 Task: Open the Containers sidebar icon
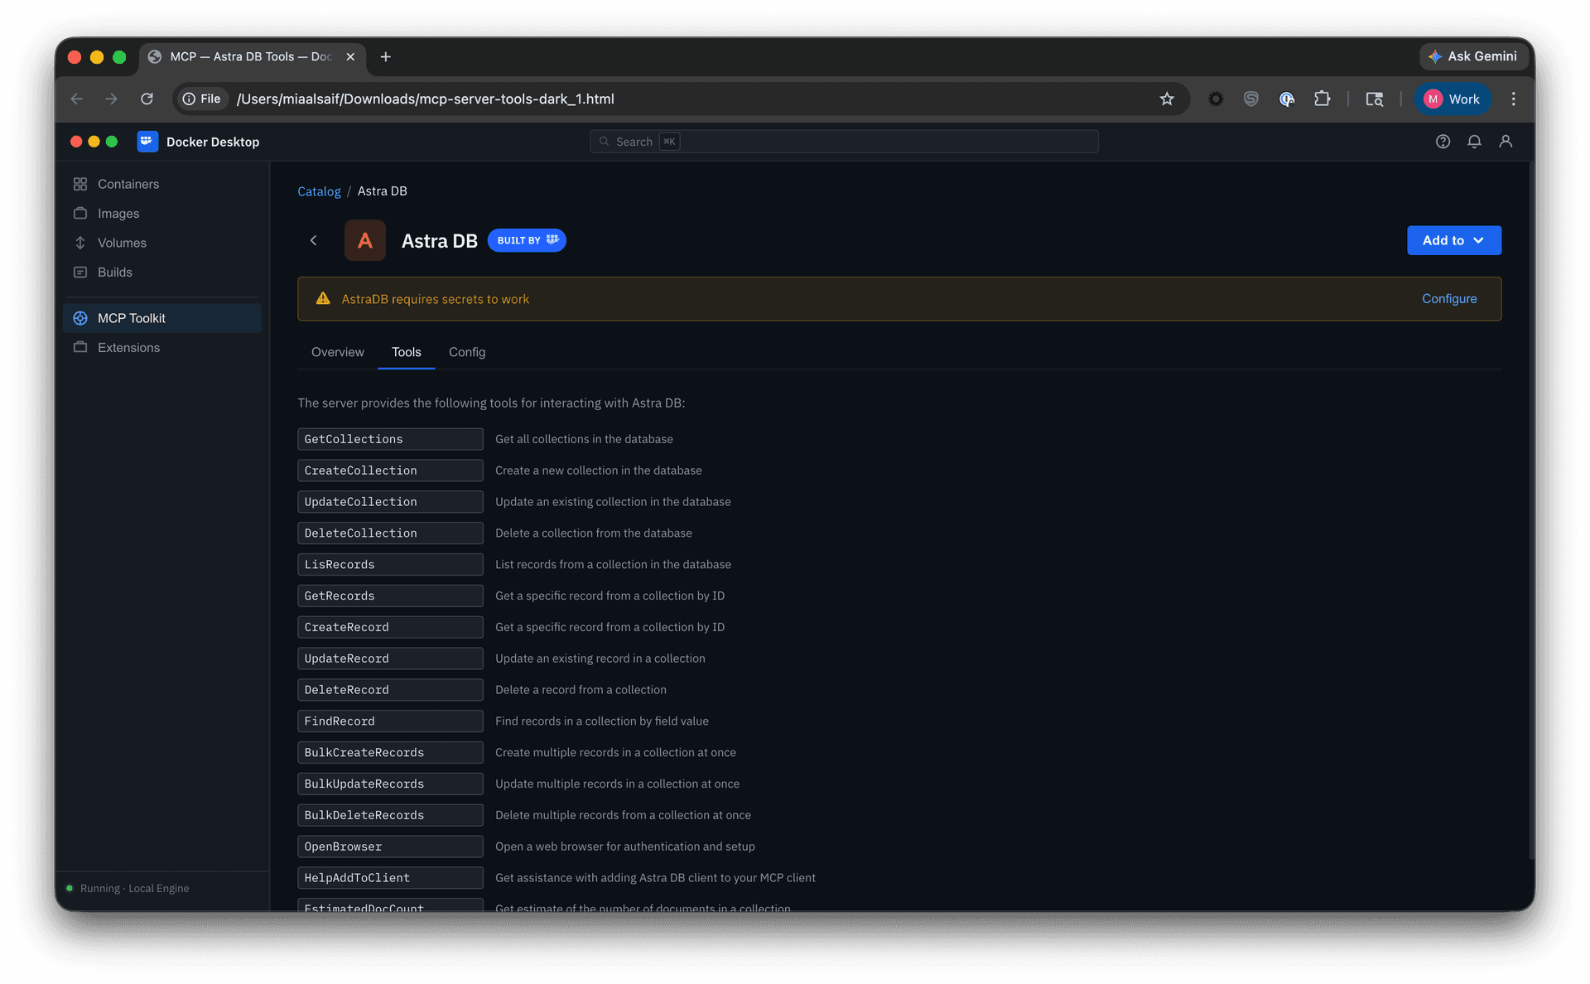pyautogui.click(x=80, y=184)
